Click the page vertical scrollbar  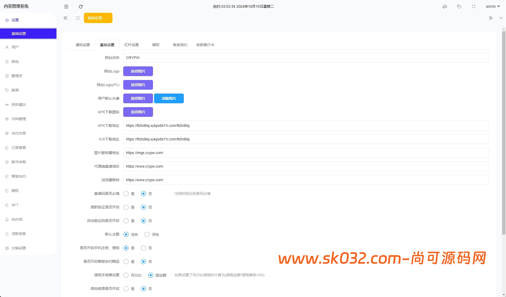504,133
